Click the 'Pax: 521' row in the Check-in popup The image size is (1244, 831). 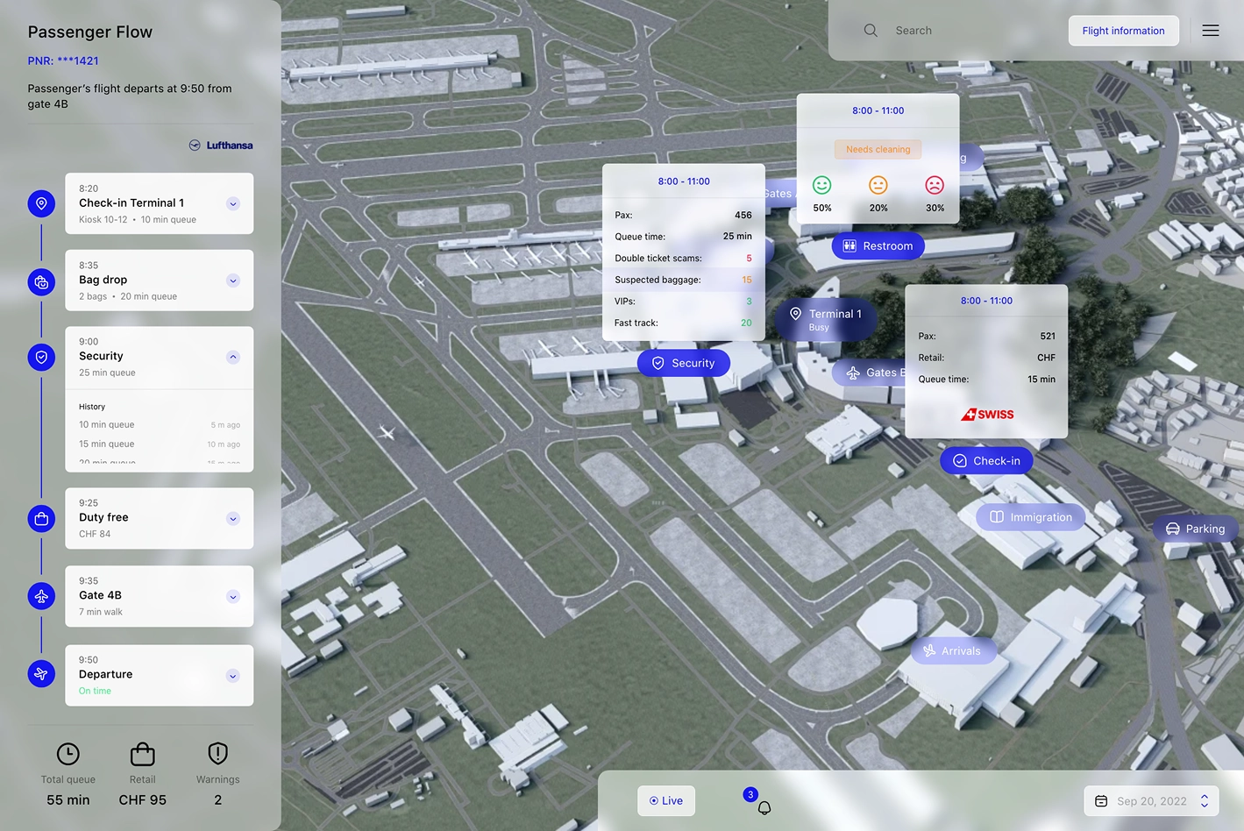point(986,336)
